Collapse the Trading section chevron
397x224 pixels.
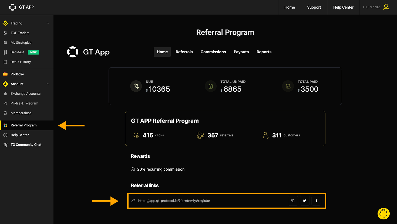(x=48, y=23)
